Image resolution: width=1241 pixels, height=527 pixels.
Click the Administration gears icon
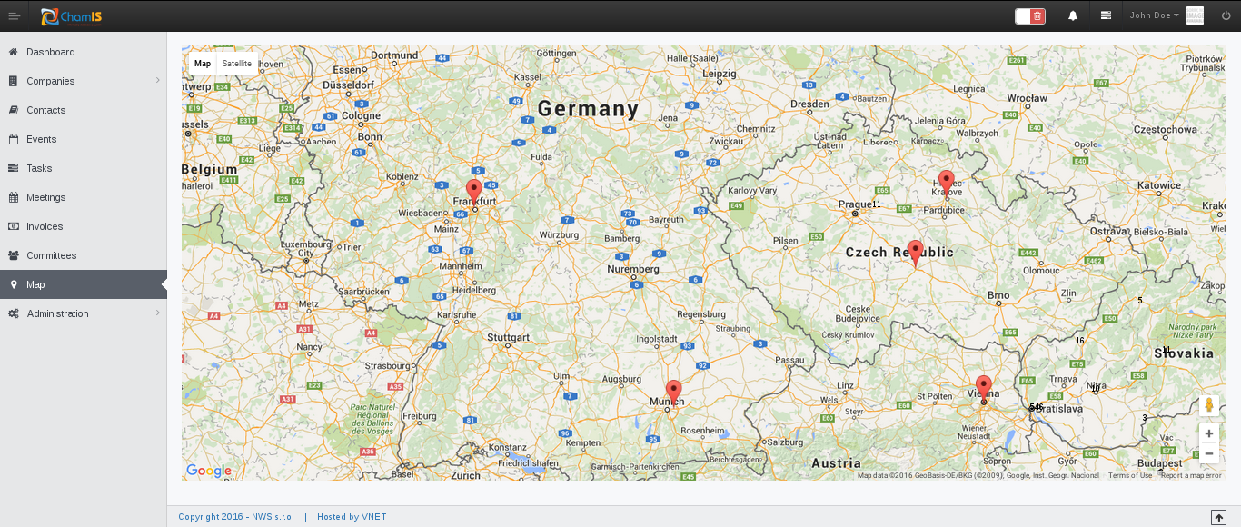click(14, 313)
